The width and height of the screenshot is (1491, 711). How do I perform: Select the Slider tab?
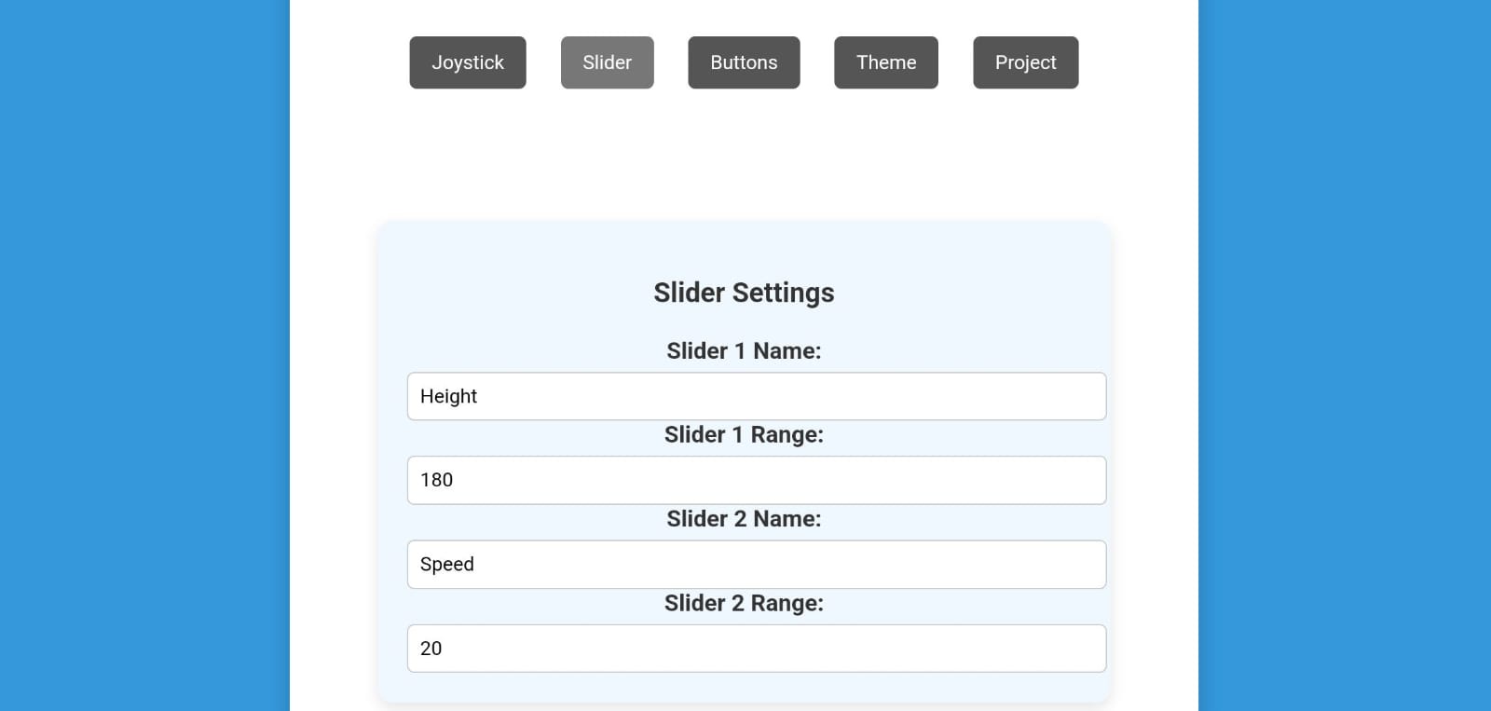pyautogui.click(x=608, y=62)
